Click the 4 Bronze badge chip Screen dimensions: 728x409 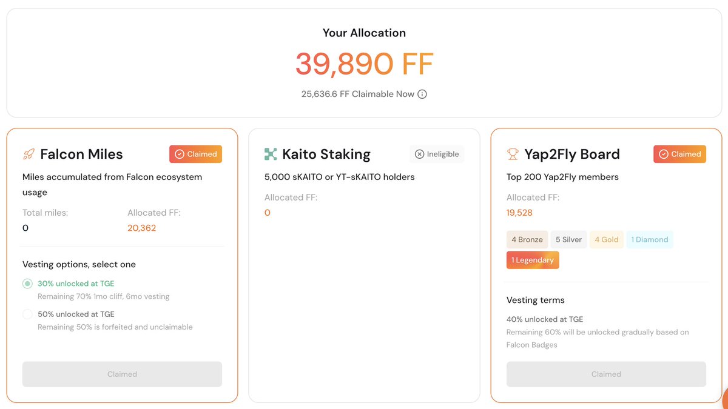(527, 239)
